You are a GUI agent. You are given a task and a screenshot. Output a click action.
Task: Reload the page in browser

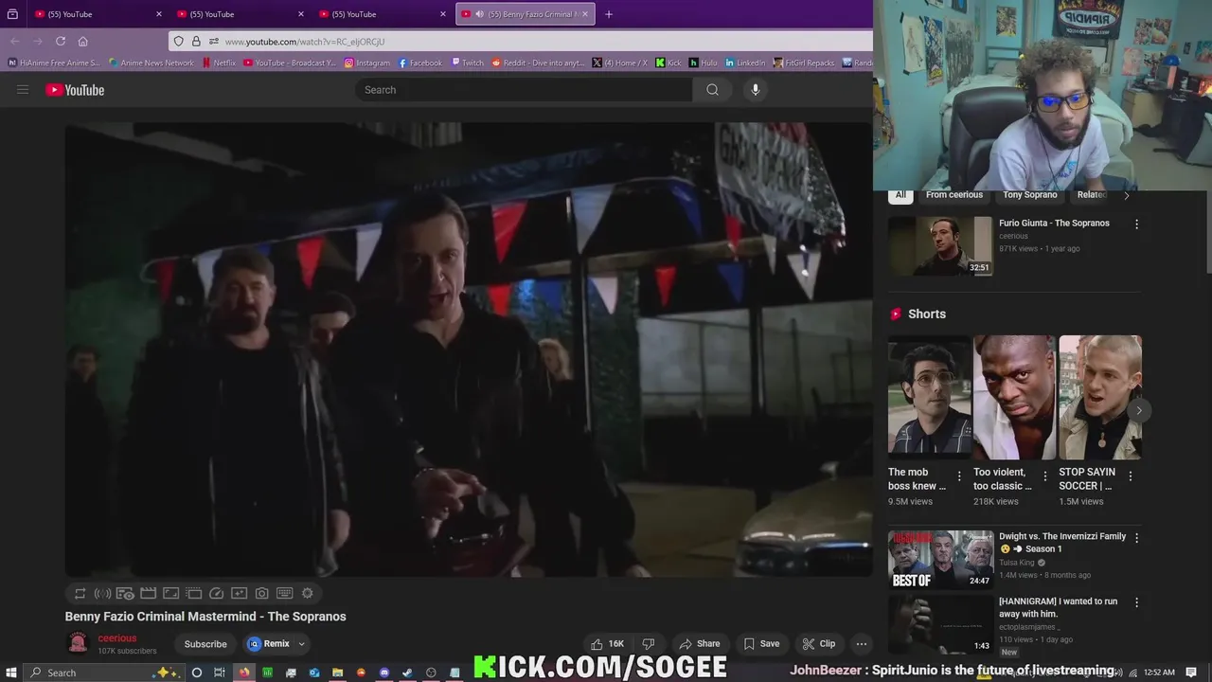pos(61,42)
